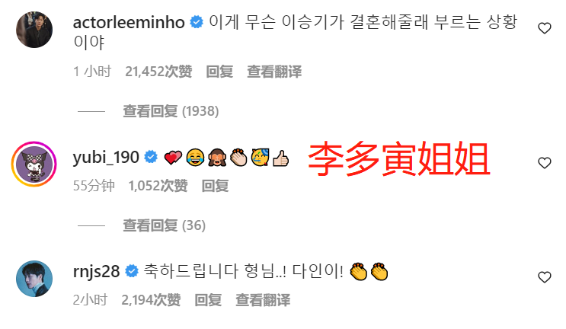566x329 pixels.
Task: Open the actorleeminho username link
Action: coord(129,22)
